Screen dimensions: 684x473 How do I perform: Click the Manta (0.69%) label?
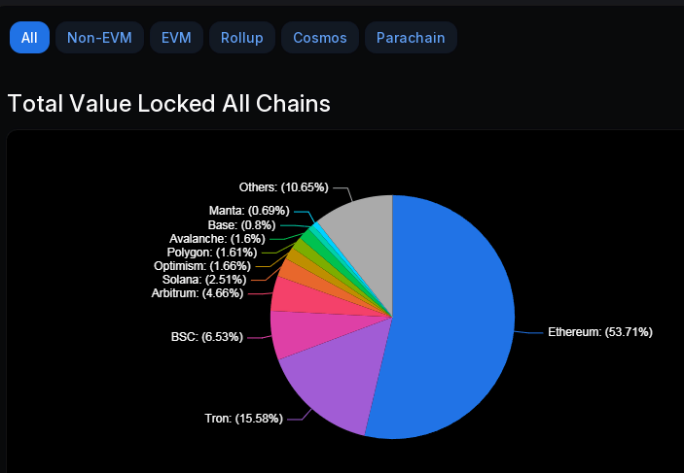[249, 211]
